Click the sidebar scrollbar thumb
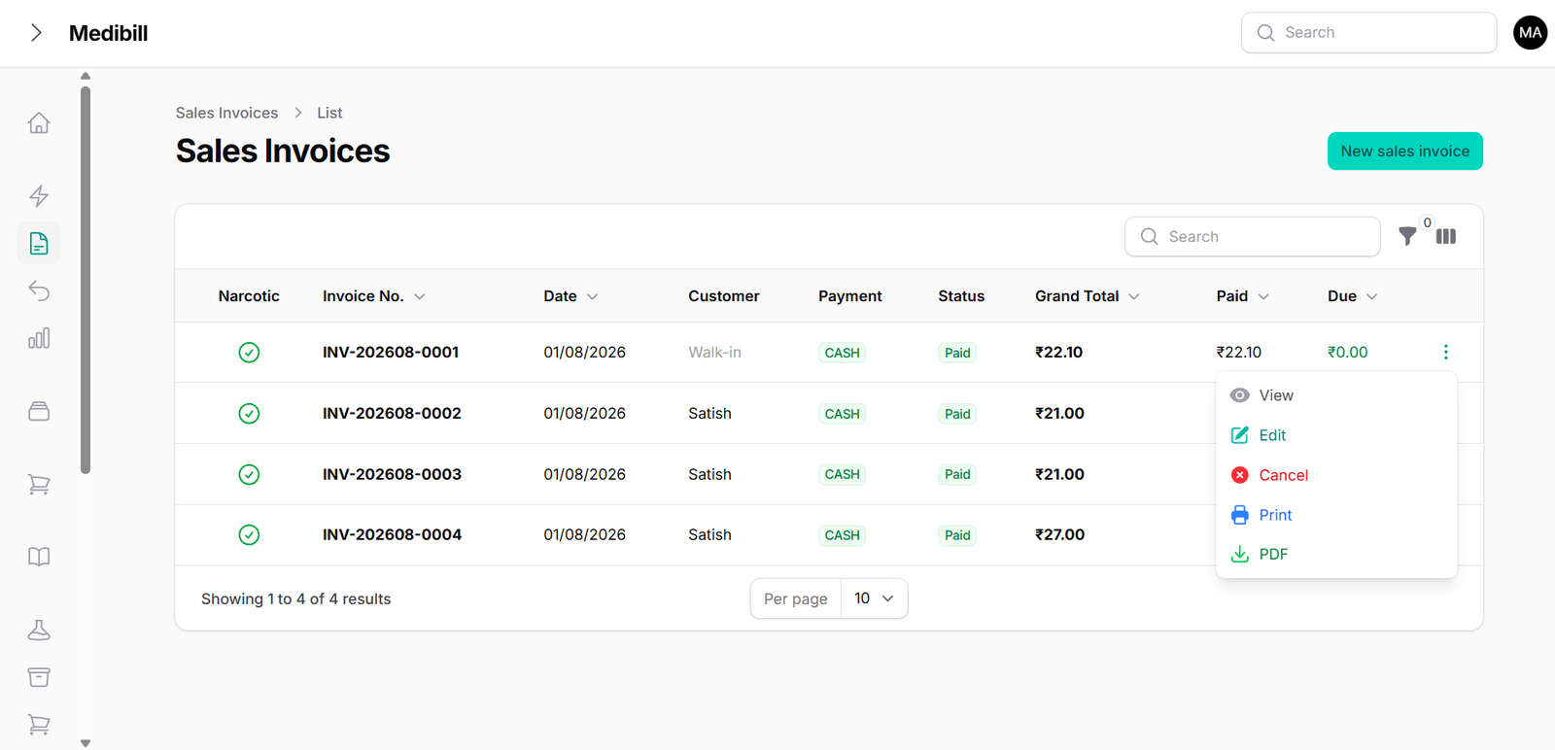 [x=86, y=281]
